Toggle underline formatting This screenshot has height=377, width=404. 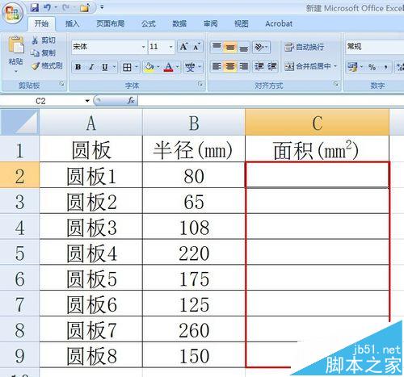[x=105, y=67]
